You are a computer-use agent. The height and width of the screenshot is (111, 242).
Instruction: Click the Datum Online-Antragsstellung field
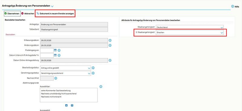74,60
